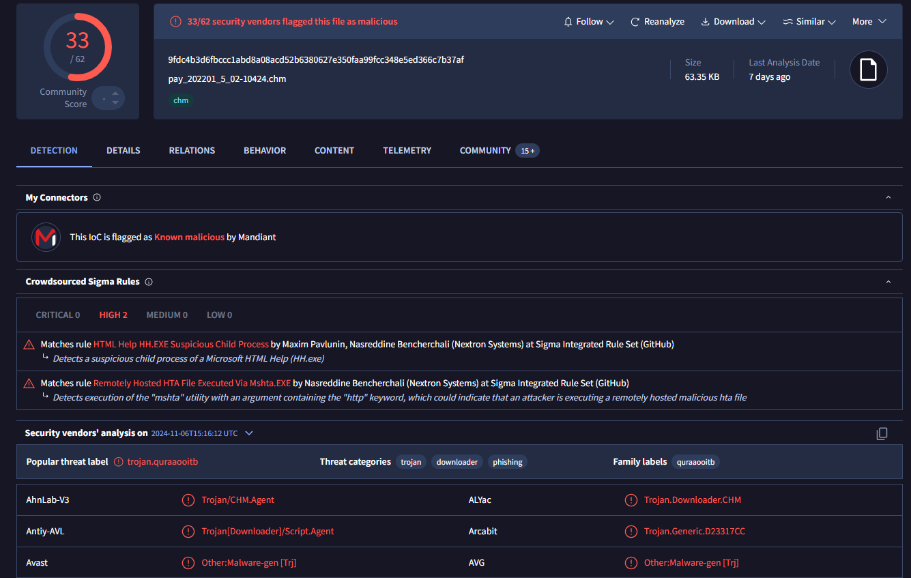Open the RELATIONS tab
Viewport: 911px width, 578px height.
[192, 151]
